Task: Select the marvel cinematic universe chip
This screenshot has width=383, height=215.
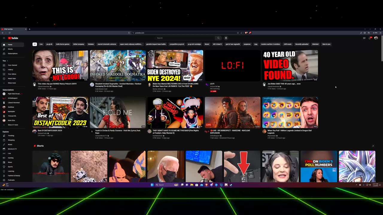Action: 107,44
